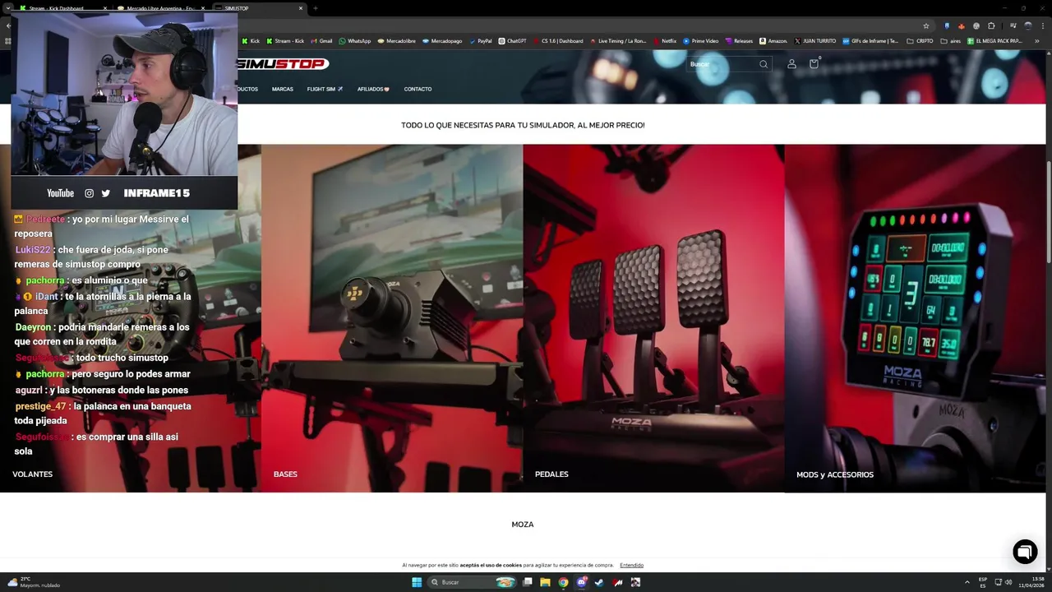Click the Windows taskbar Buscar search box
Screen dimensions: 1052x592
[x=473, y=582]
